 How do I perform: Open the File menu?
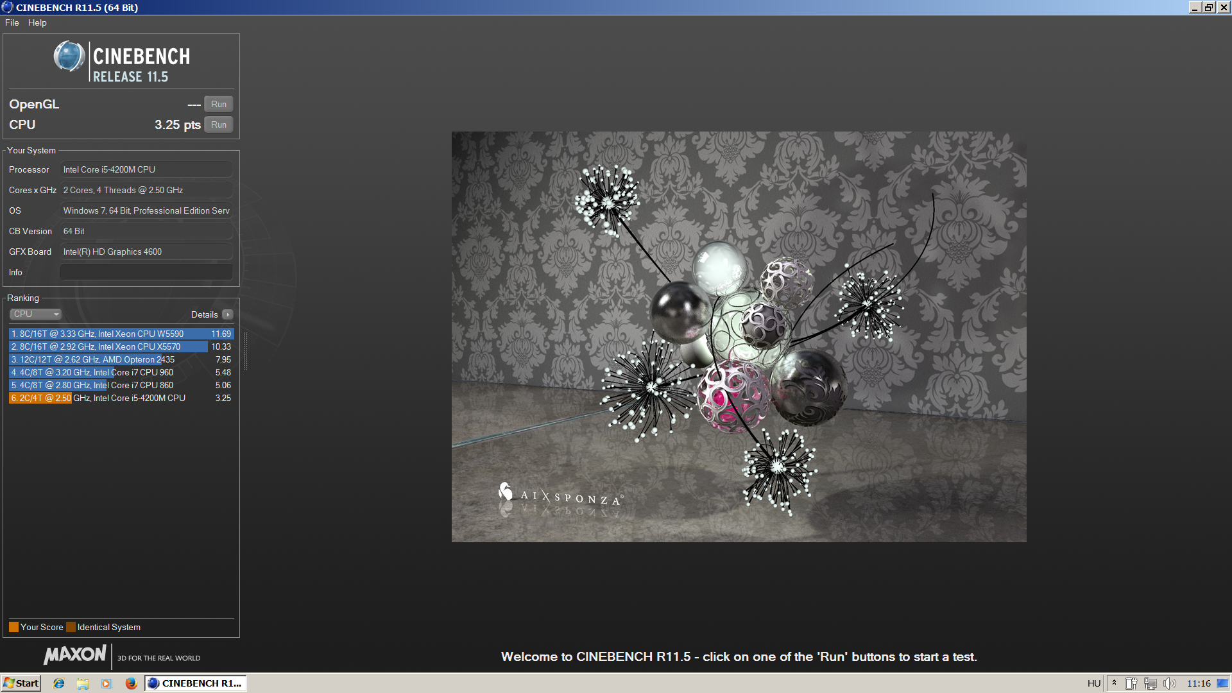pos(12,22)
